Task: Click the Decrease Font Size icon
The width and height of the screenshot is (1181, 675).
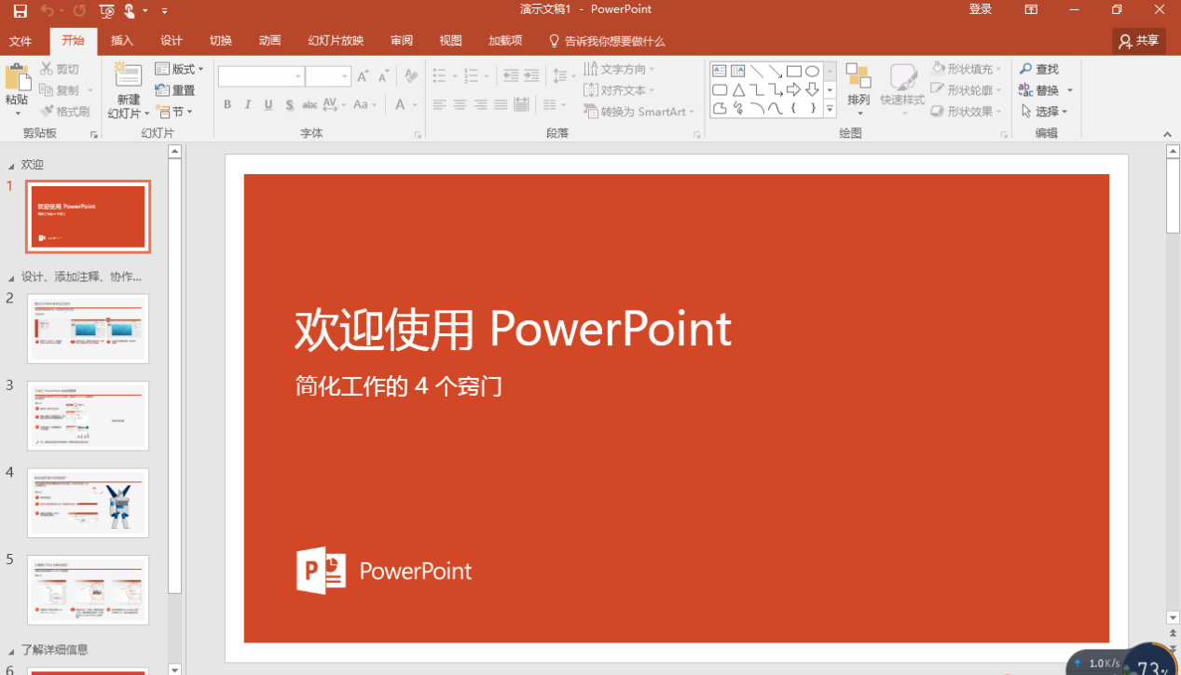Action: click(383, 76)
